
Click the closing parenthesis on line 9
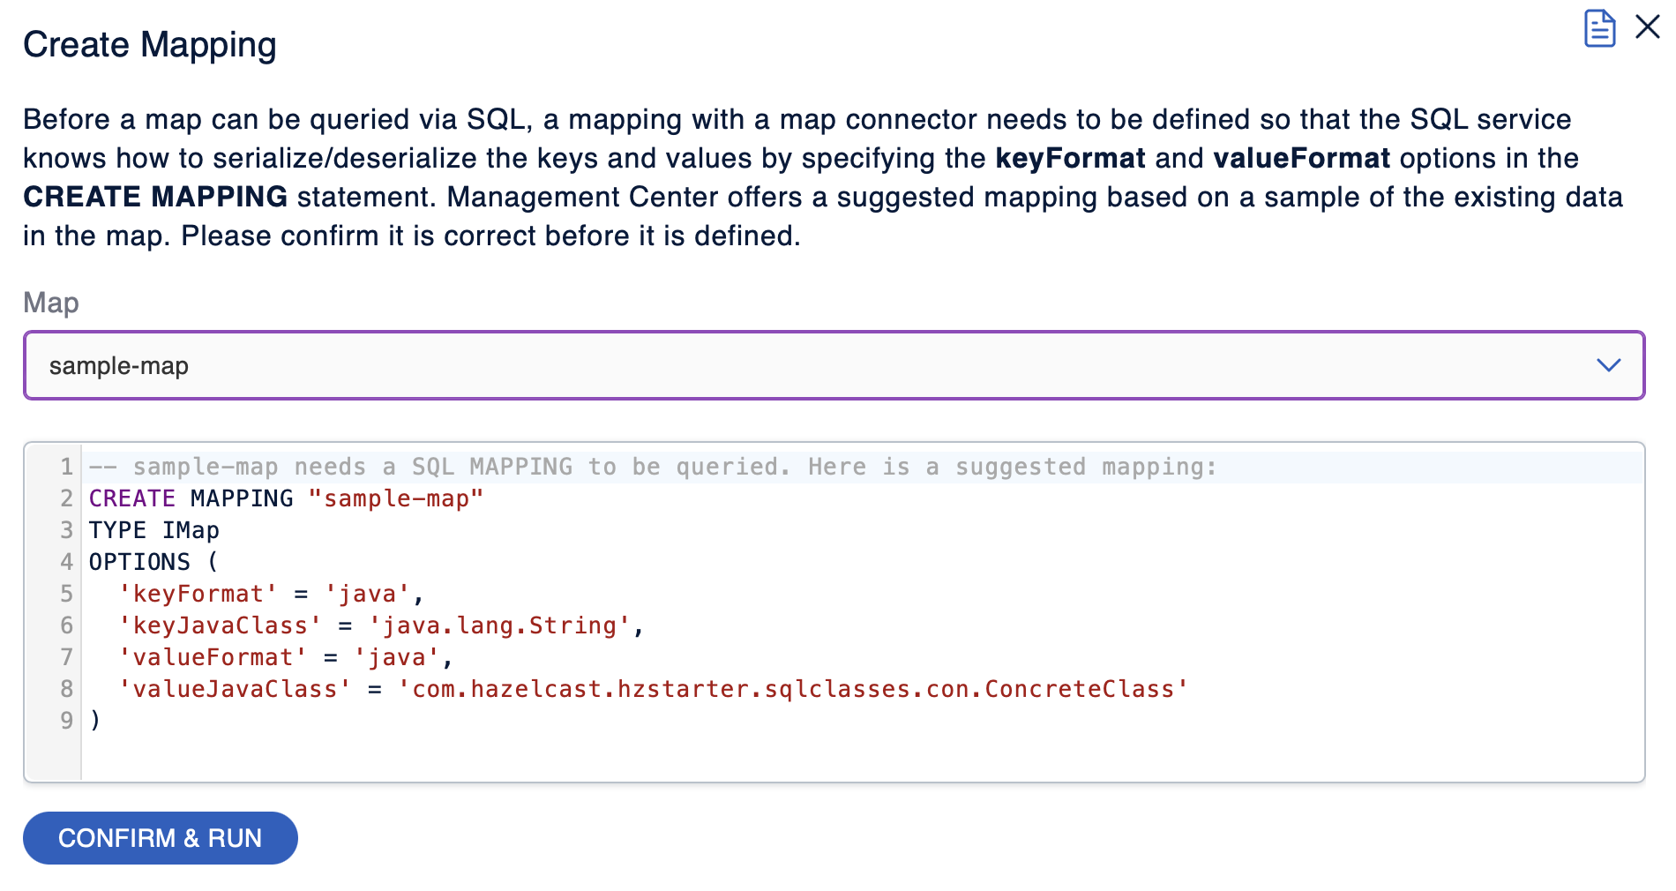pyautogui.click(x=93, y=720)
